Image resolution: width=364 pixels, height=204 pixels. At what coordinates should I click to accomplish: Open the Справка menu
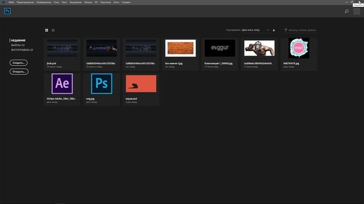pos(126,2)
